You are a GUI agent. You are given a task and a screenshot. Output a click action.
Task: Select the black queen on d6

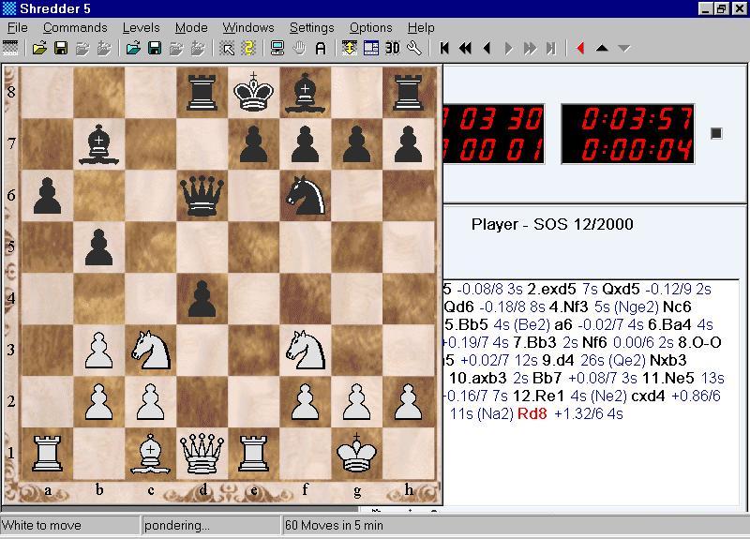201,194
